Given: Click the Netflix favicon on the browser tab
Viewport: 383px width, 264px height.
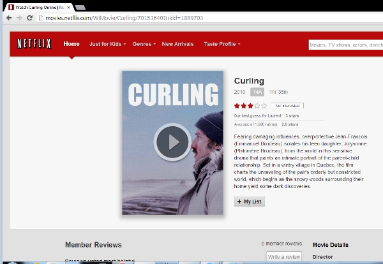Looking at the screenshot, I should [x=11, y=7].
